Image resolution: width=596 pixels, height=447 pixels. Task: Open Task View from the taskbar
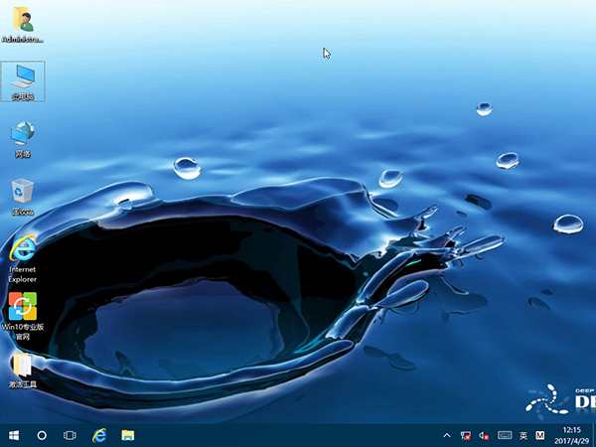pos(71,435)
